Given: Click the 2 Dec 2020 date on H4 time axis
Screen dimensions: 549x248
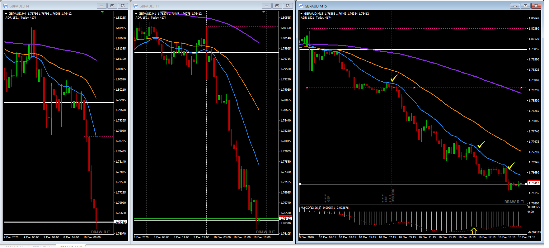Looking at the screenshot, I should (11, 237).
